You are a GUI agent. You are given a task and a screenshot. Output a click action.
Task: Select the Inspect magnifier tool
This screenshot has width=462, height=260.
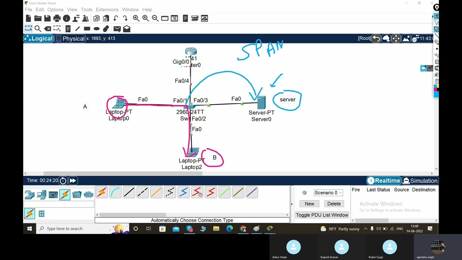(38, 29)
